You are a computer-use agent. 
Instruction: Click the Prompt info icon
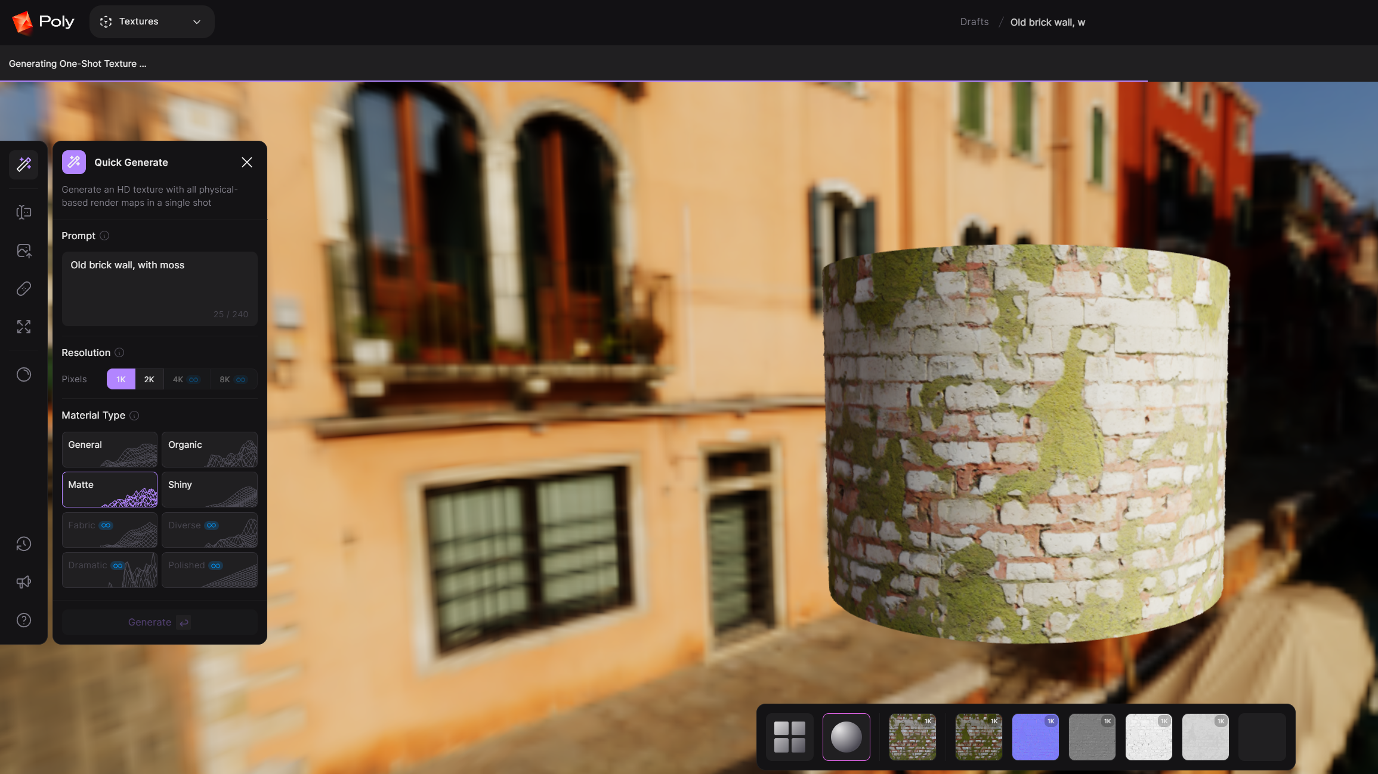104,236
